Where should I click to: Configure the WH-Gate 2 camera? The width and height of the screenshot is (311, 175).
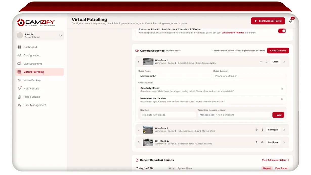tap(273, 130)
